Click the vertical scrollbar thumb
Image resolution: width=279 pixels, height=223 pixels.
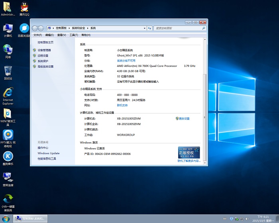[x=205, y=117]
